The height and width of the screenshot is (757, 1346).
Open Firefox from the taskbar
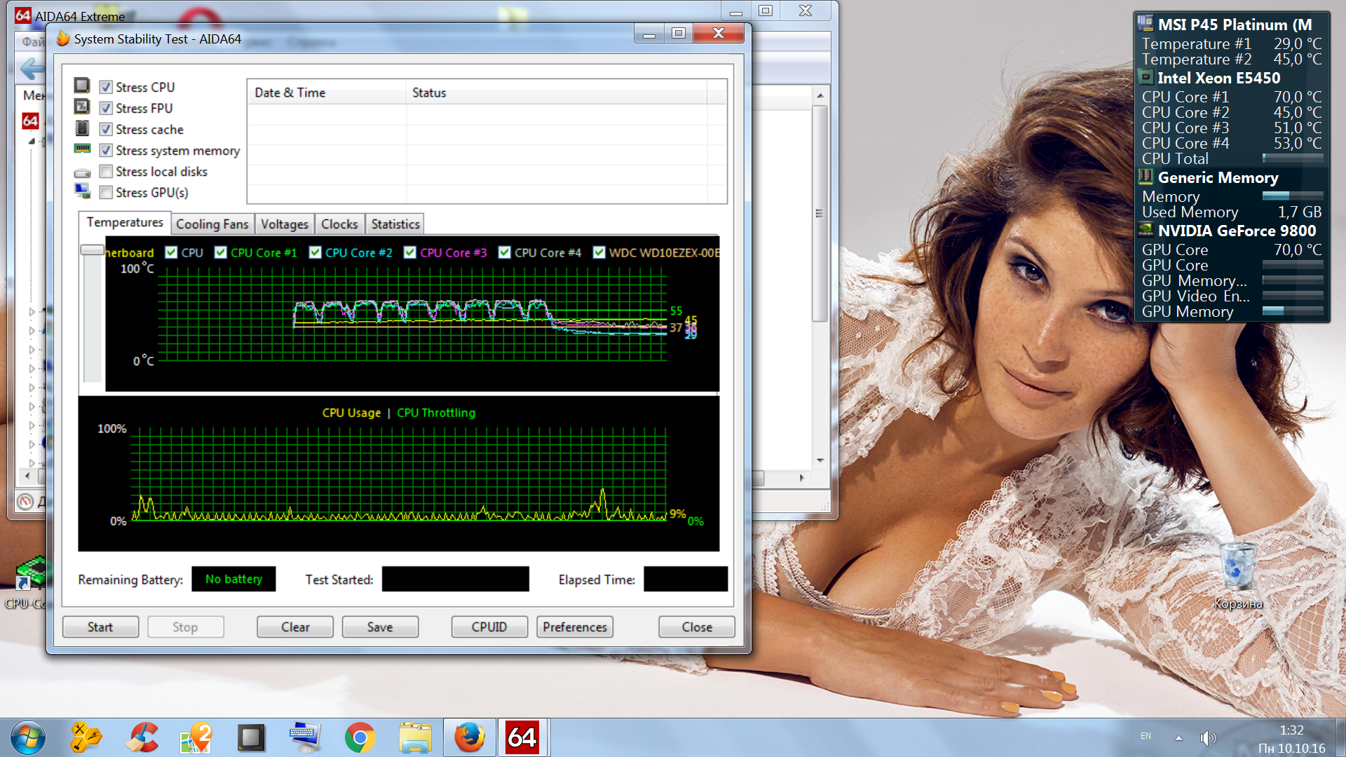469,737
